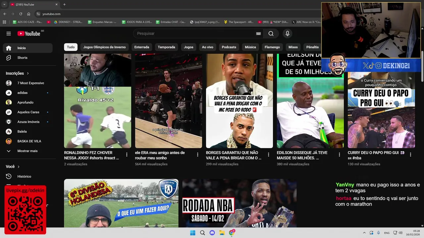Open The Spaceport bookmark
This screenshot has height=238, width=424.
point(238,22)
